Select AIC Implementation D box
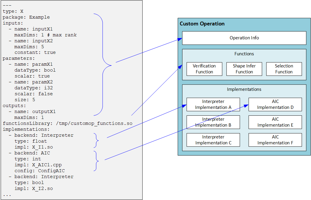 point(275,104)
